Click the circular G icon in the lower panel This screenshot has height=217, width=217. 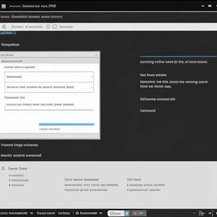tap(3, 169)
